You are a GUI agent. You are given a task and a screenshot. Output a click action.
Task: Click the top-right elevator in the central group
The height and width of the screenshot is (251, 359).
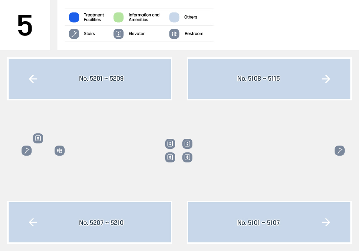[187, 144]
